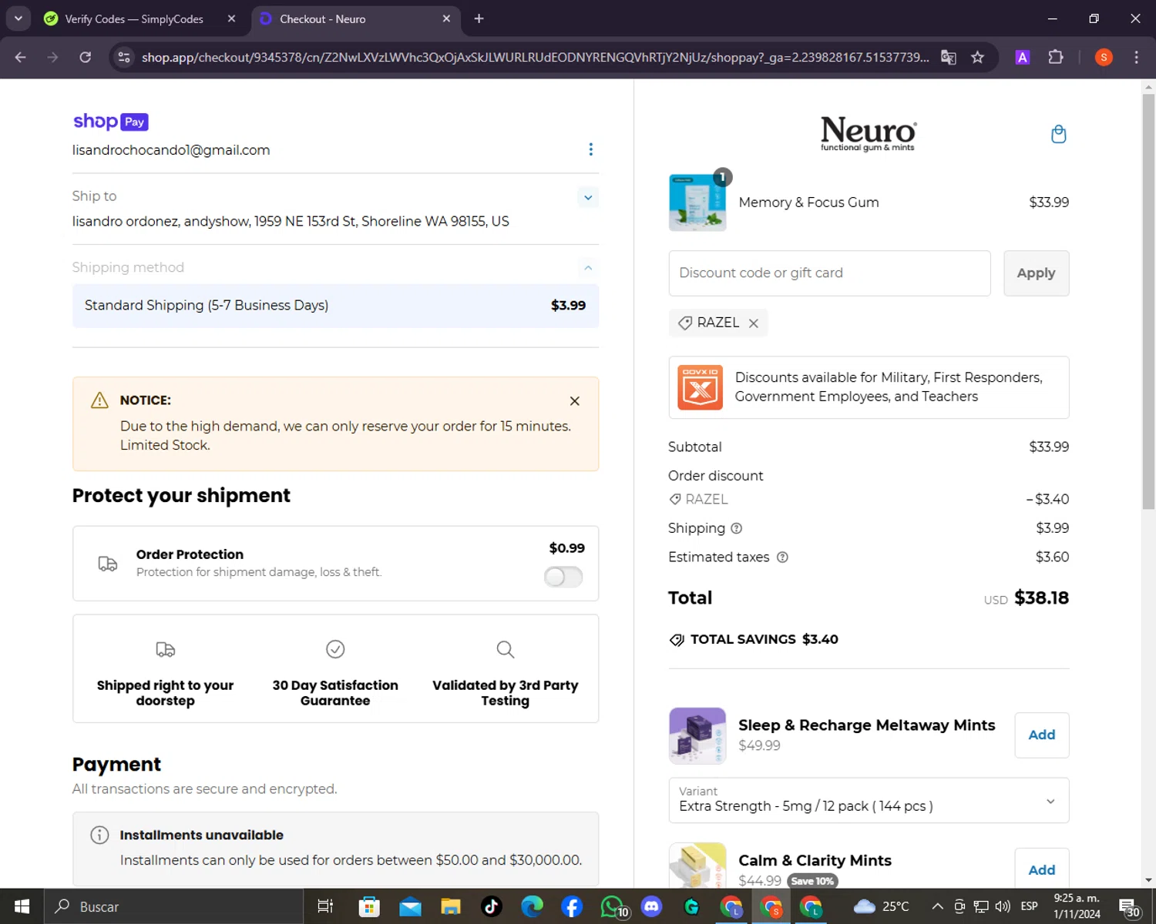Click the Order Protection truck icon

pos(108,564)
